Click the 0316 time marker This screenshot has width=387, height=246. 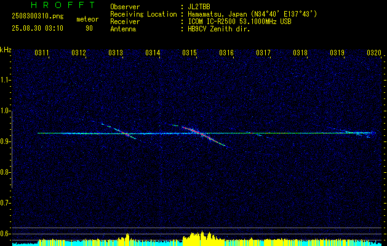pos(226,53)
